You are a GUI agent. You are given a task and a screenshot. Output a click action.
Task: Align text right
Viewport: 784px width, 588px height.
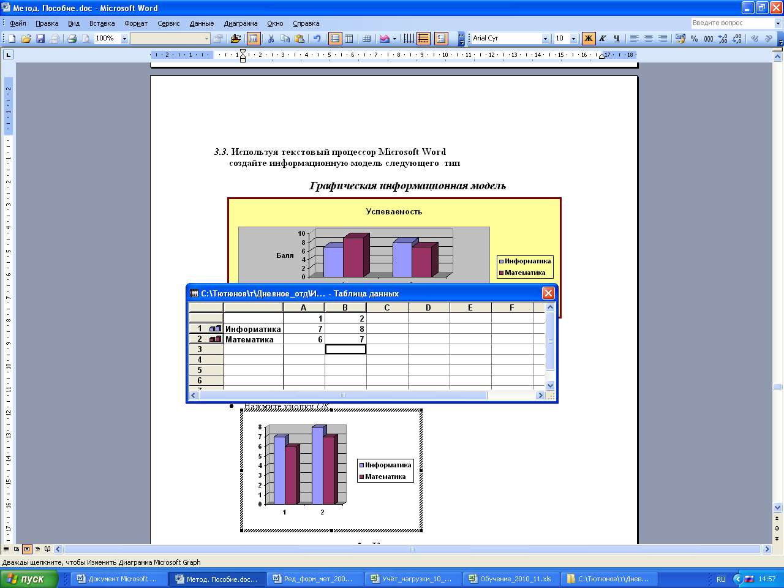coord(663,39)
